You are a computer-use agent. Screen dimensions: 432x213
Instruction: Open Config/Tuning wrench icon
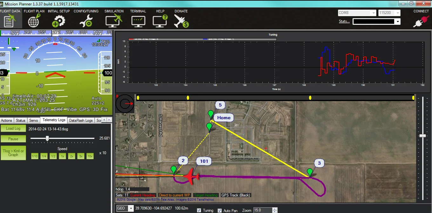tap(86, 21)
